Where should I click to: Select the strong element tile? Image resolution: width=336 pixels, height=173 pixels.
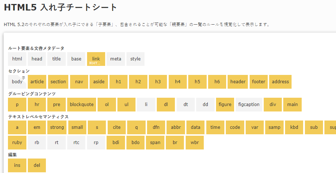tap(57, 127)
